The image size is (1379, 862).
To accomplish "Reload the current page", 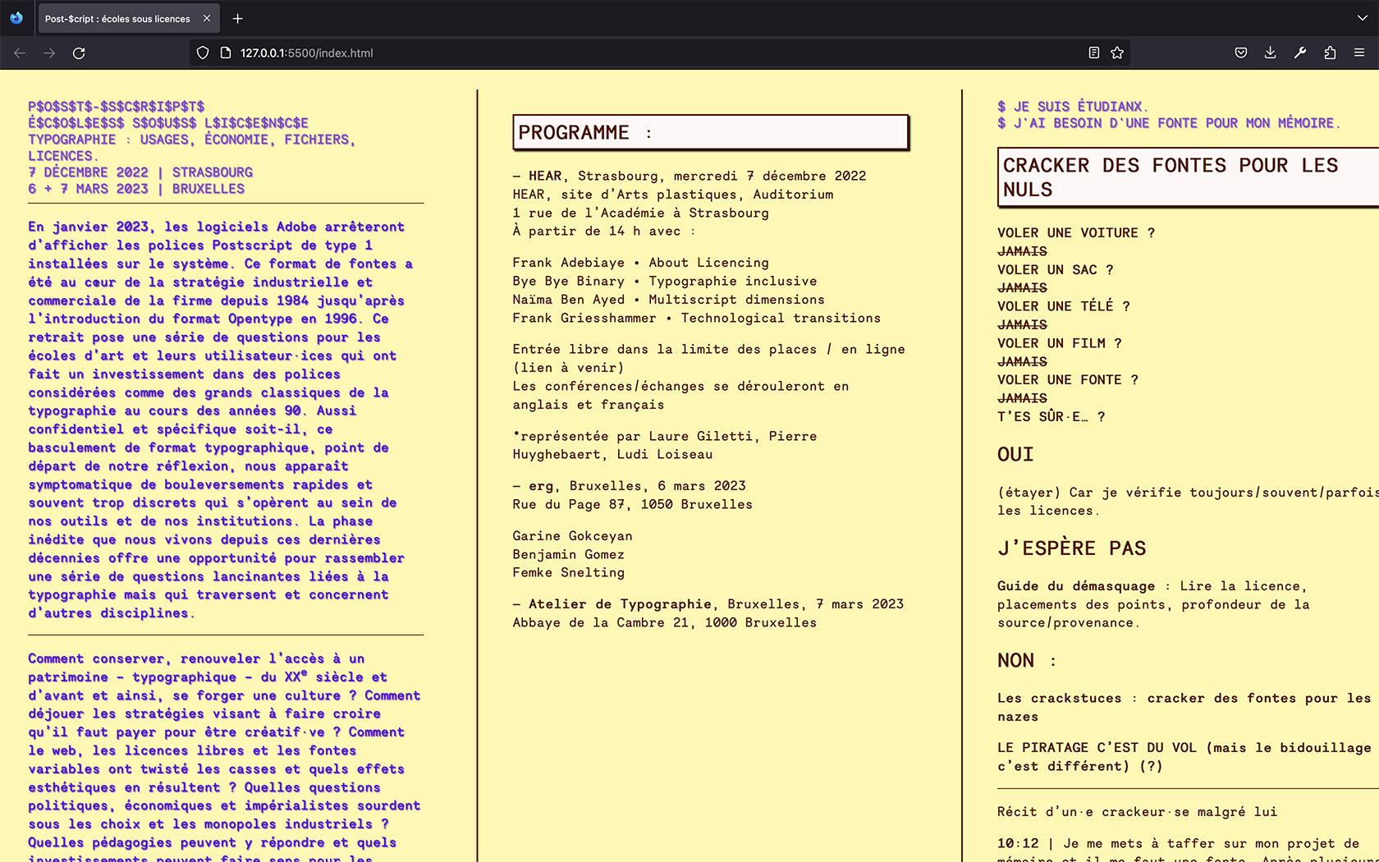I will point(79,53).
